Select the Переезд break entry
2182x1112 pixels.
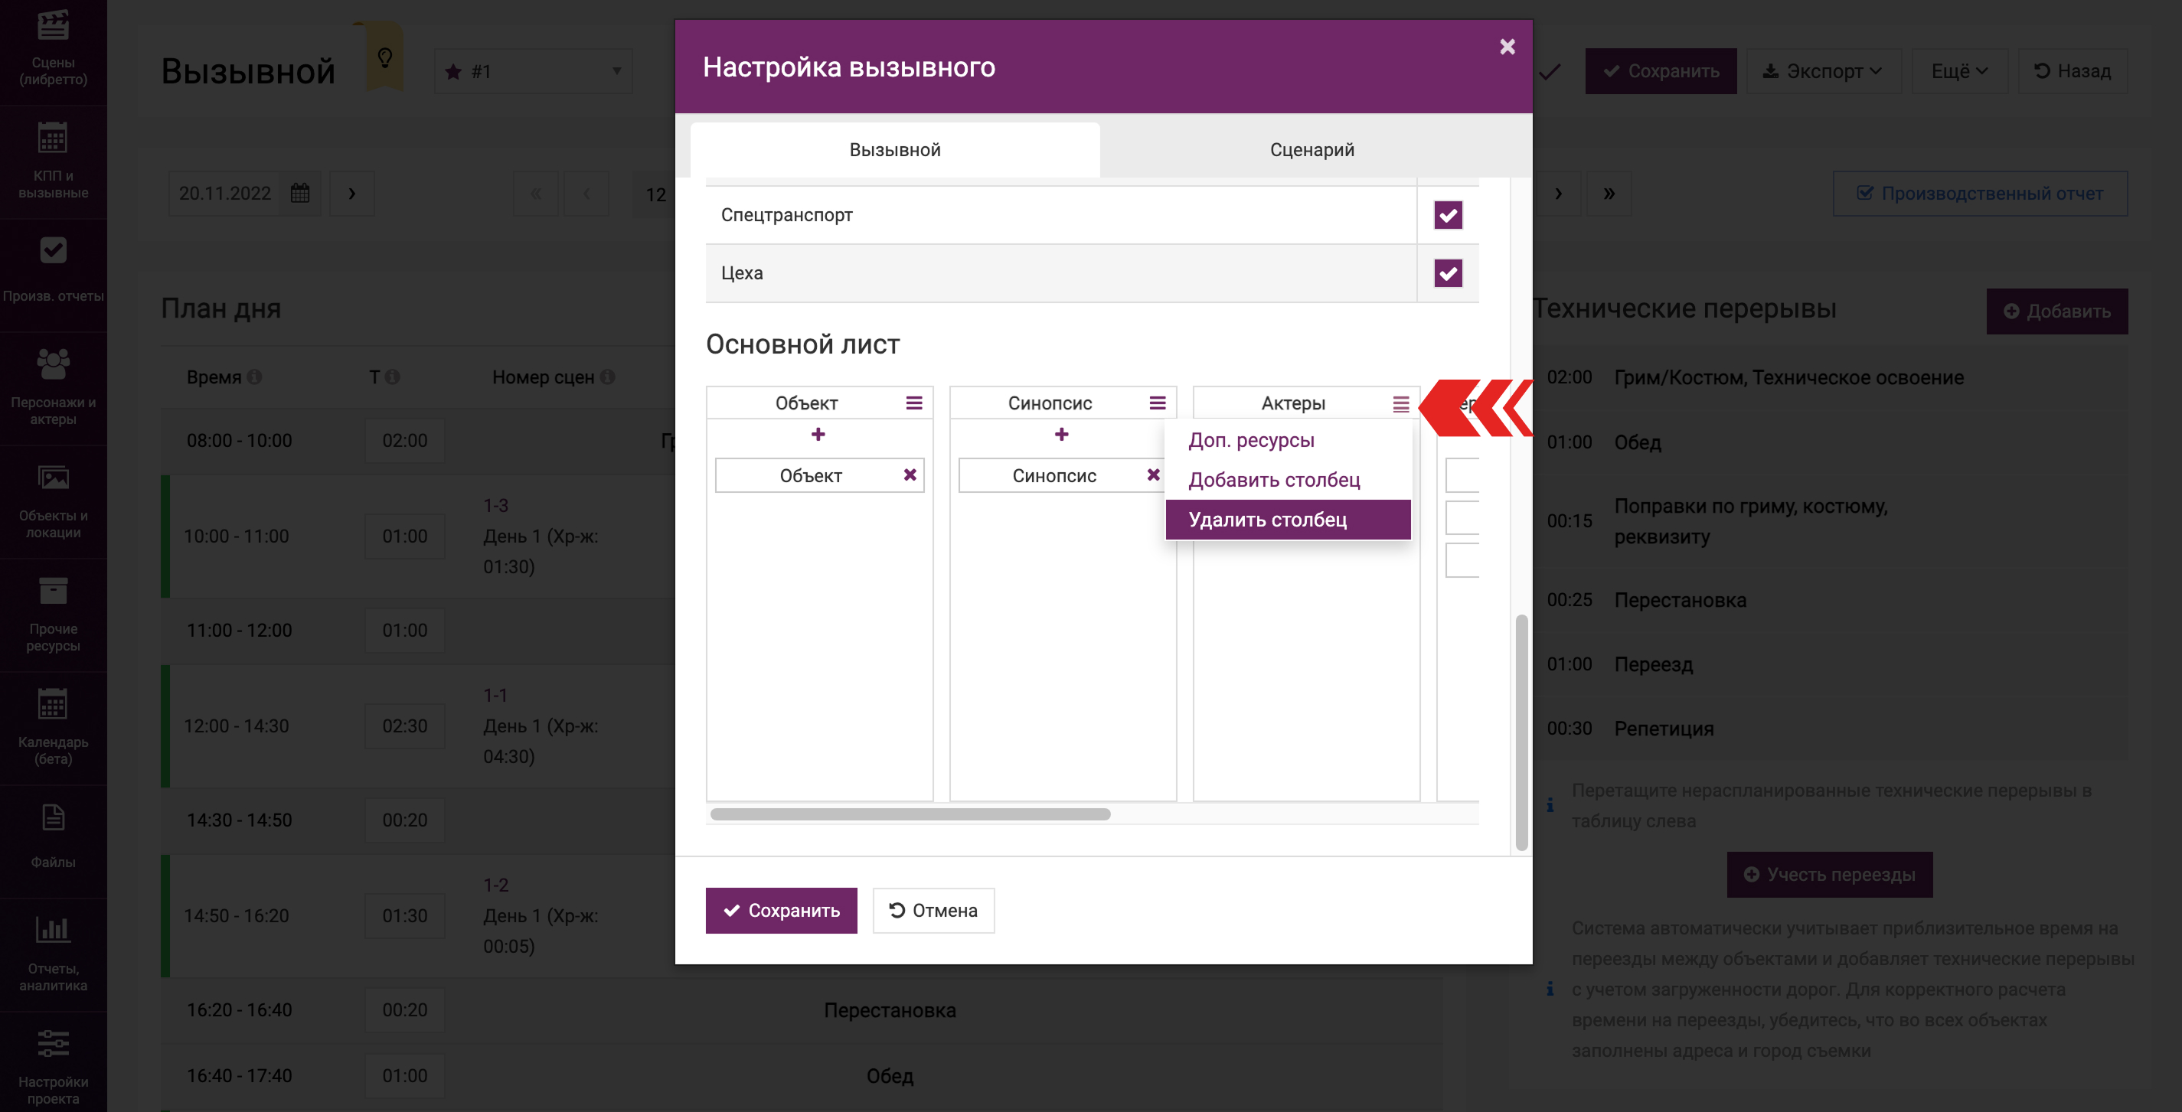coord(1830,665)
